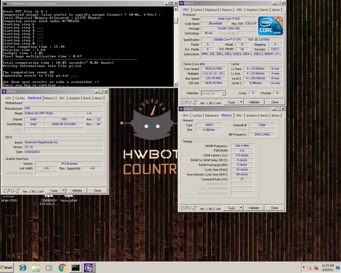The height and width of the screenshot is (273, 341).
Task: Open Internet Explorer from the taskbar
Action: pyautogui.click(x=23, y=268)
